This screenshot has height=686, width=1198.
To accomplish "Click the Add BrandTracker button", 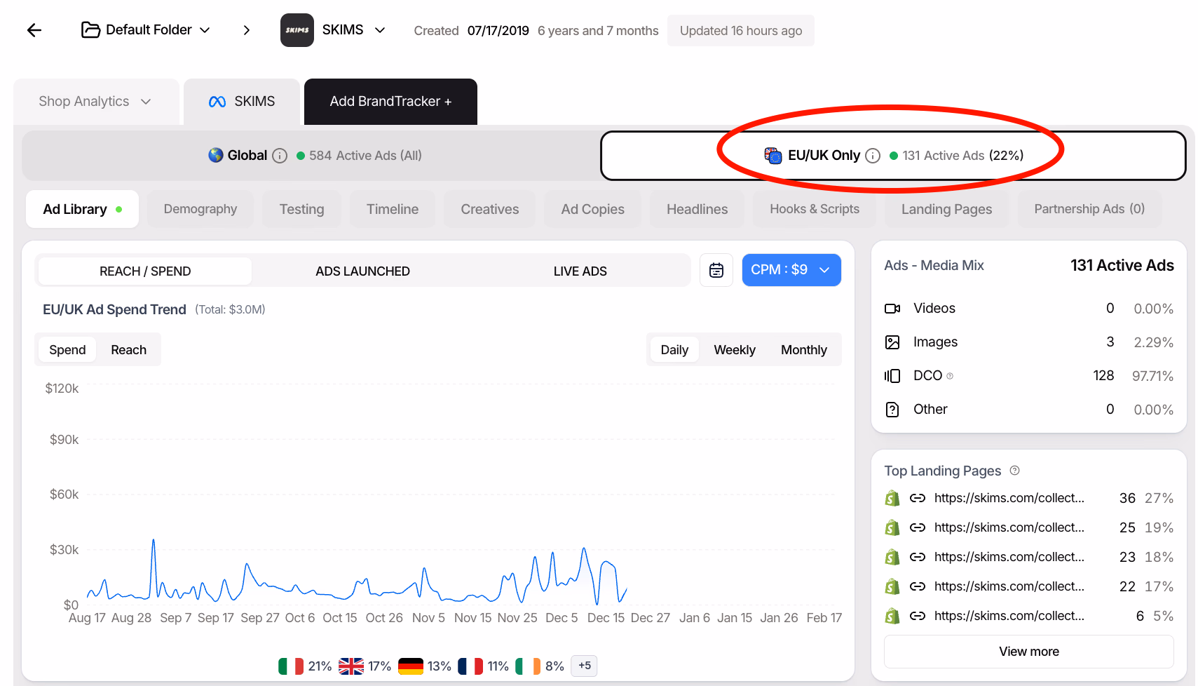I will [x=390, y=101].
